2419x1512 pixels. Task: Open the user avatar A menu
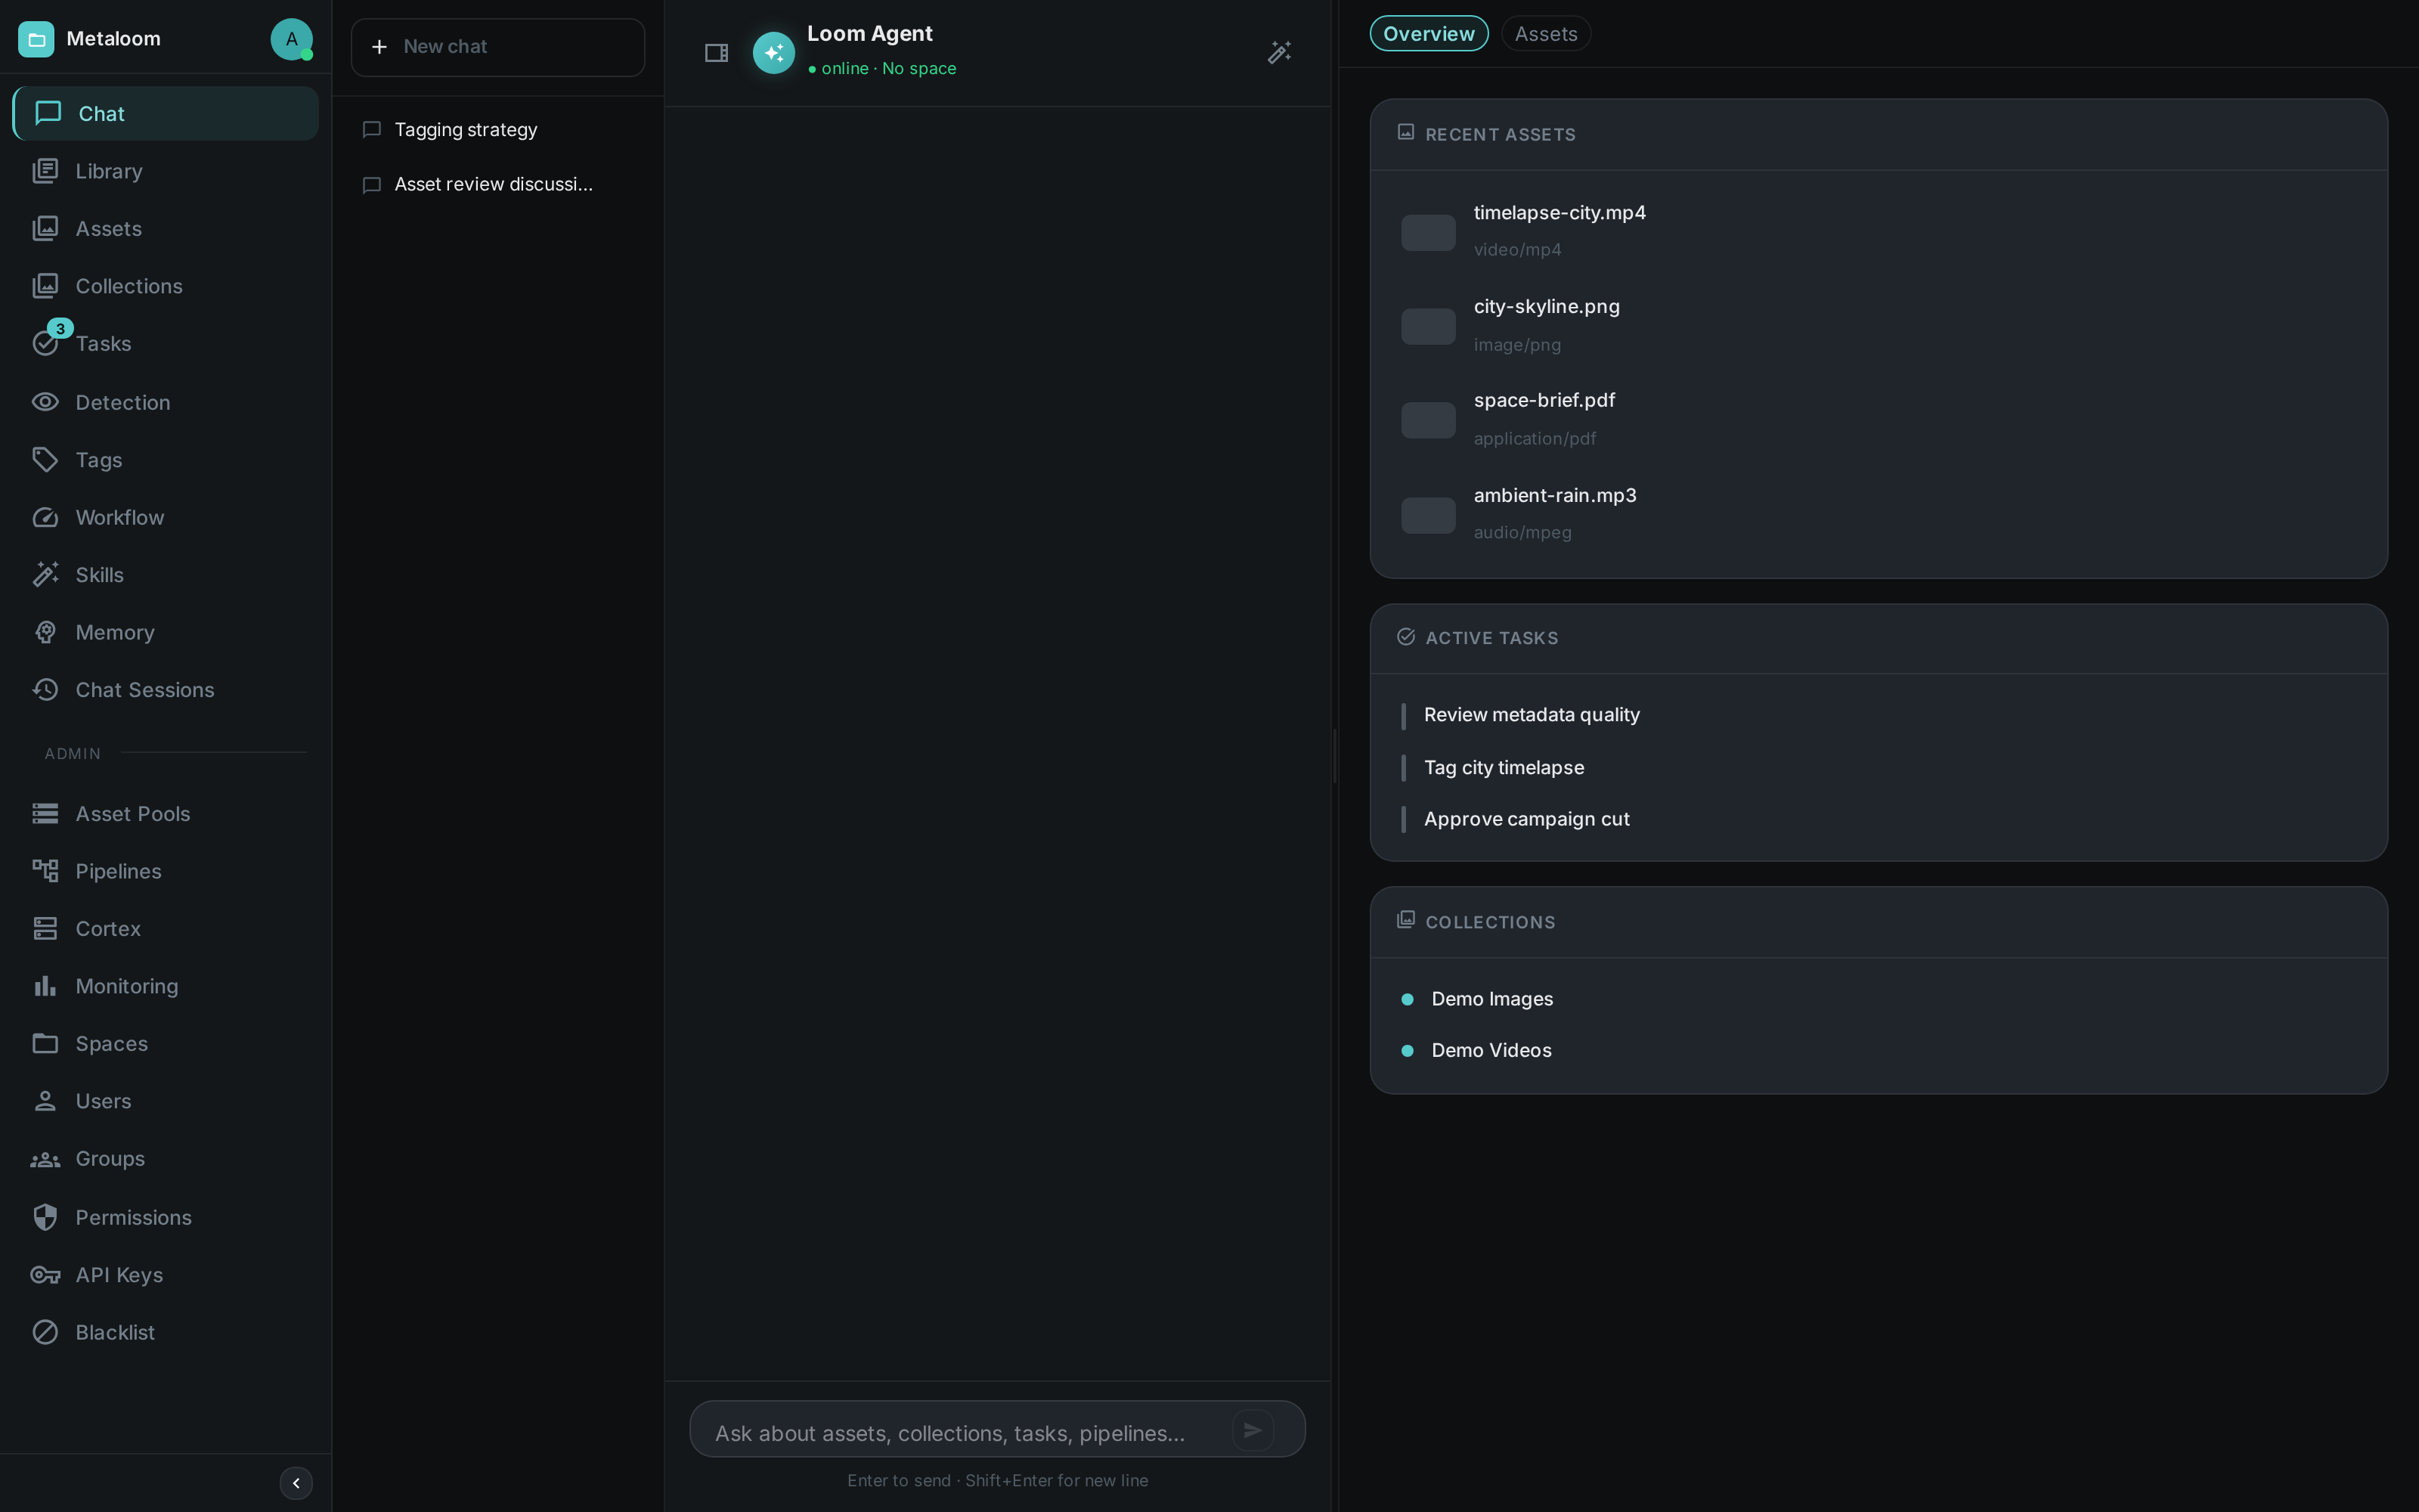[x=291, y=39]
